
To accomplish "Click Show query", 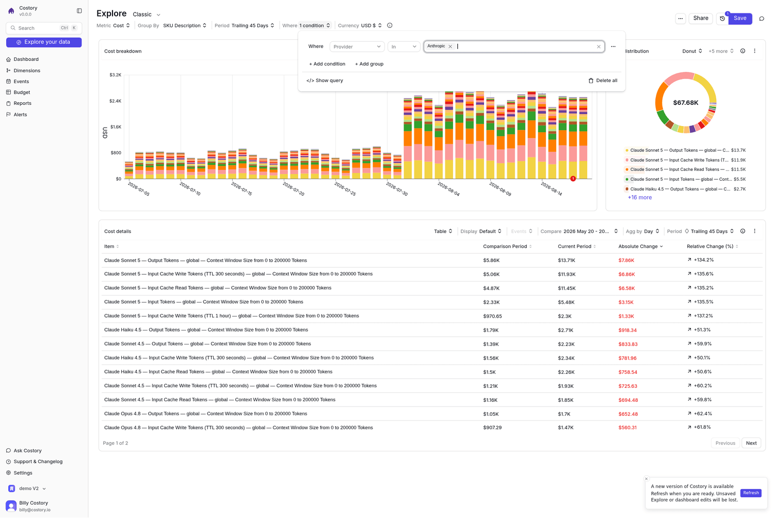I will click(x=325, y=81).
